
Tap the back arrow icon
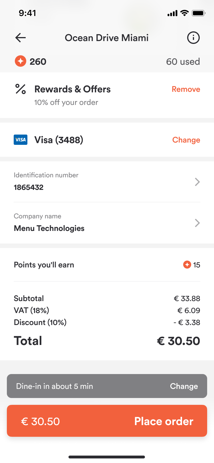tap(21, 38)
